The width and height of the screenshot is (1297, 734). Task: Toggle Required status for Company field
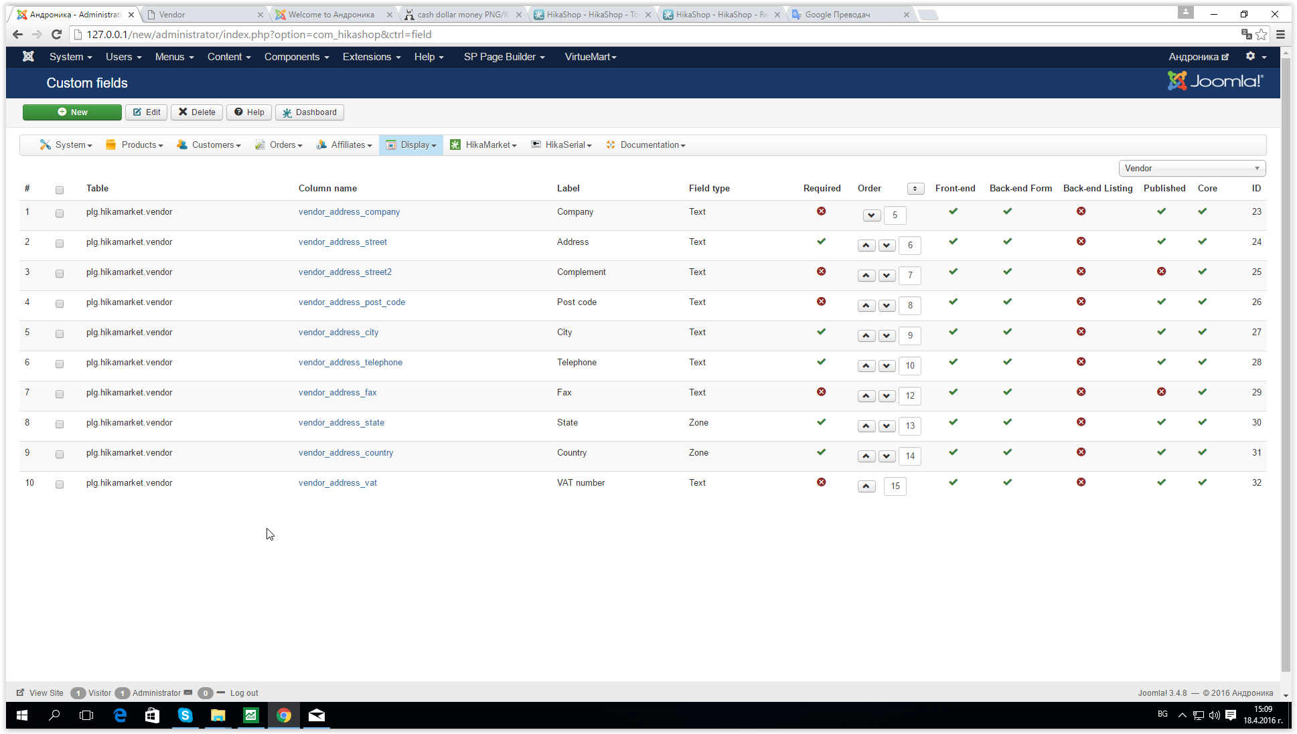click(x=821, y=211)
